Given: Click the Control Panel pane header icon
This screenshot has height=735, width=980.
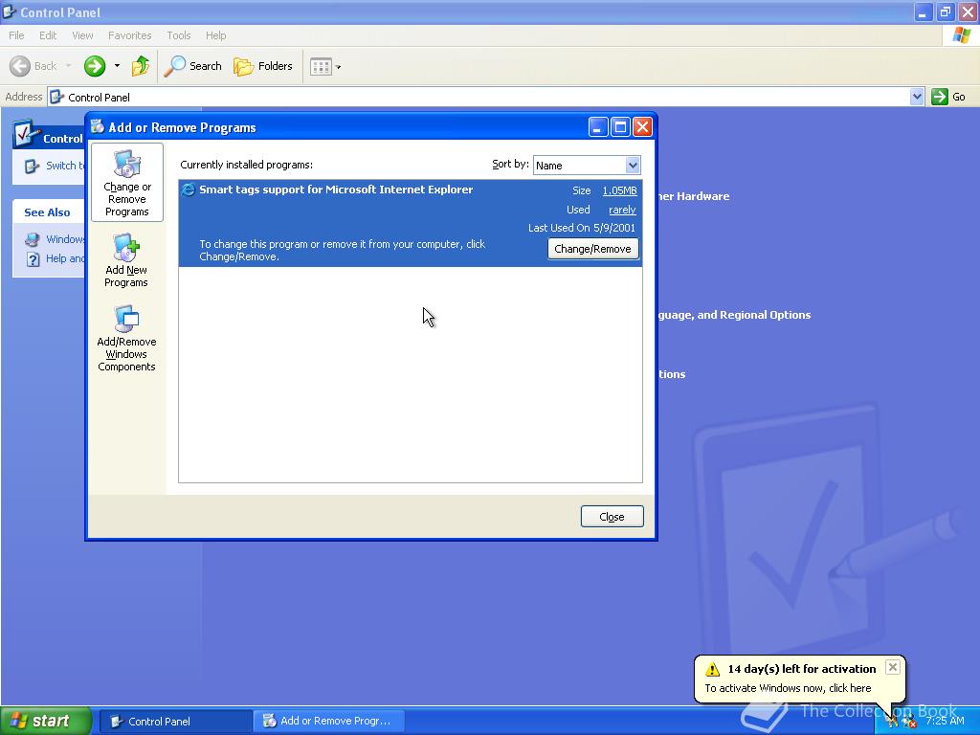Looking at the screenshot, I should [25, 132].
